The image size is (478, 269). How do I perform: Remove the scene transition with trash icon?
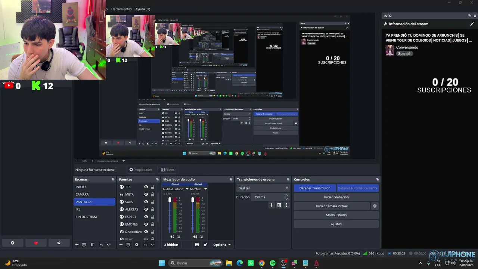tap(279, 205)
